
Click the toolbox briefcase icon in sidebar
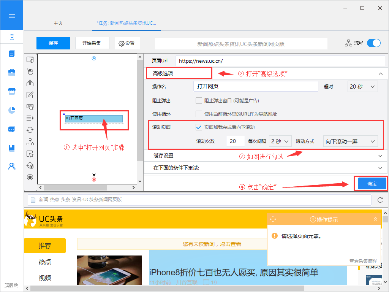coord(12,72)
